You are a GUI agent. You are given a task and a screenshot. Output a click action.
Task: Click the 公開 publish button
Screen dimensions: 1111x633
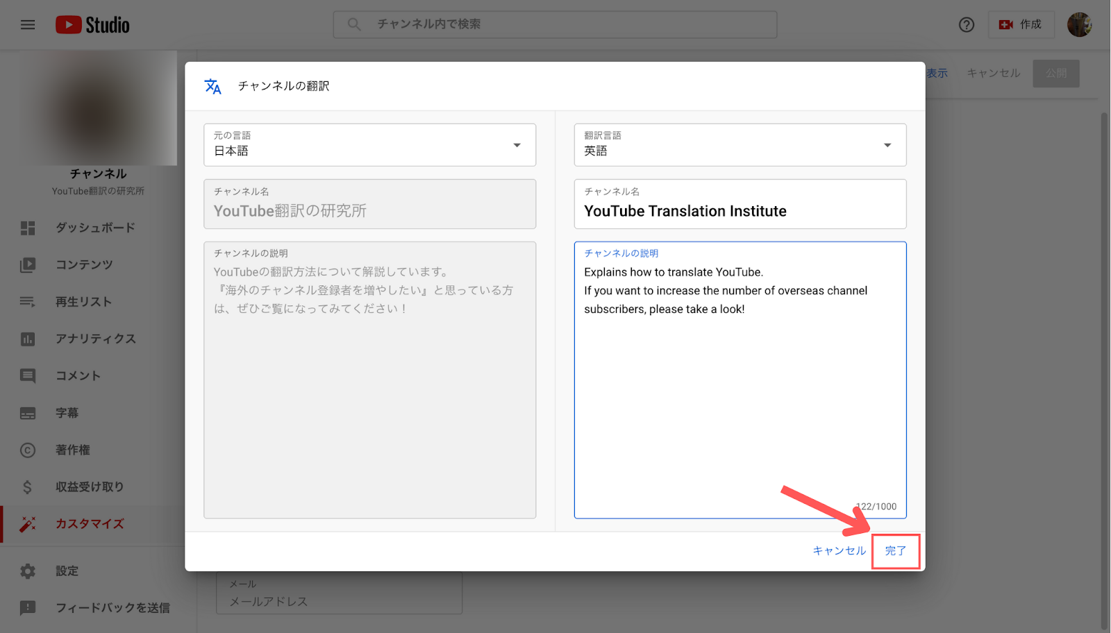click(x=1056, y=73)
